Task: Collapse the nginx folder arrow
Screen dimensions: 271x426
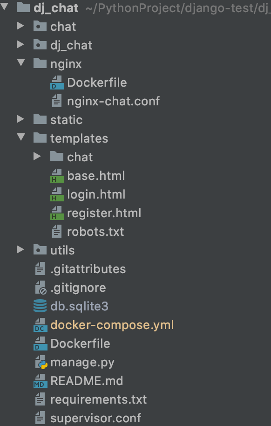Action: (x=20, y=63)
